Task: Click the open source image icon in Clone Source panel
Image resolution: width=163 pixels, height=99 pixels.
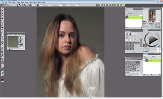Action: [126, 28]
